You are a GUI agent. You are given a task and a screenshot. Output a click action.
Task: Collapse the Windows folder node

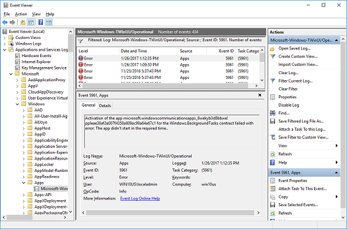pyautogui.click(x=17, y=104)
